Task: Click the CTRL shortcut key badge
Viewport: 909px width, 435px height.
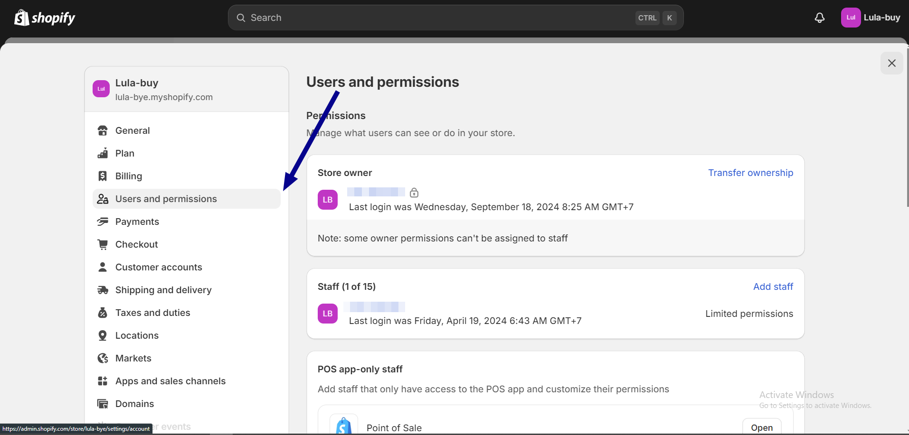Action: (647, 18)
